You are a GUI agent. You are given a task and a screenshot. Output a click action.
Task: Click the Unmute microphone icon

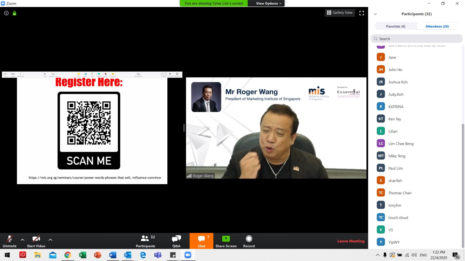tap(10, 239)
